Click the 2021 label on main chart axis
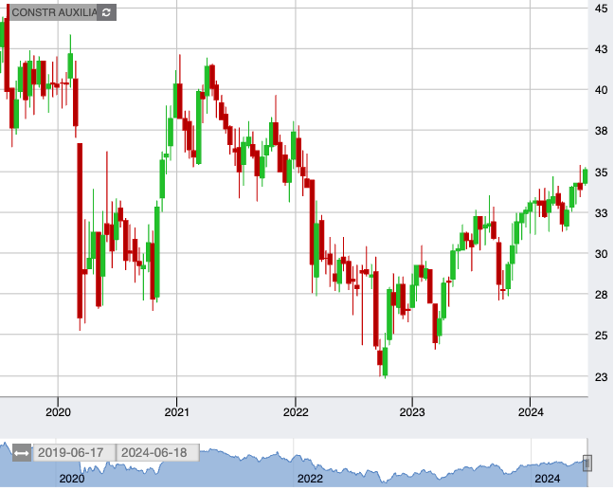The image size is (614, 491). coord(176,412)
